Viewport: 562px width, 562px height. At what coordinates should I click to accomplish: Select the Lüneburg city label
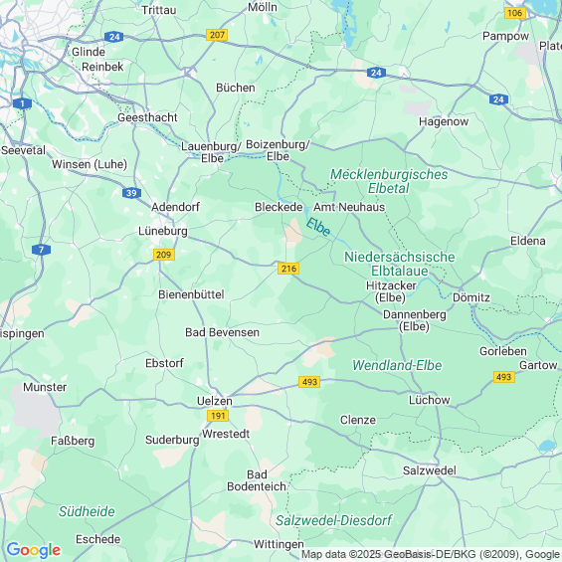pyautogui.click(x=163, y=231)
